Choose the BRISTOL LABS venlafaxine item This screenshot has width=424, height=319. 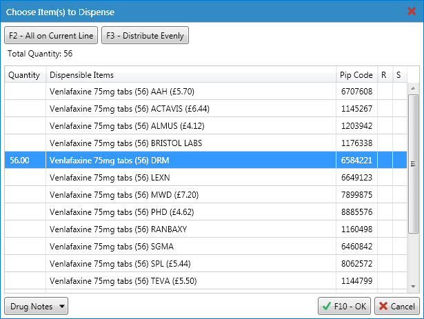point(205,143)
